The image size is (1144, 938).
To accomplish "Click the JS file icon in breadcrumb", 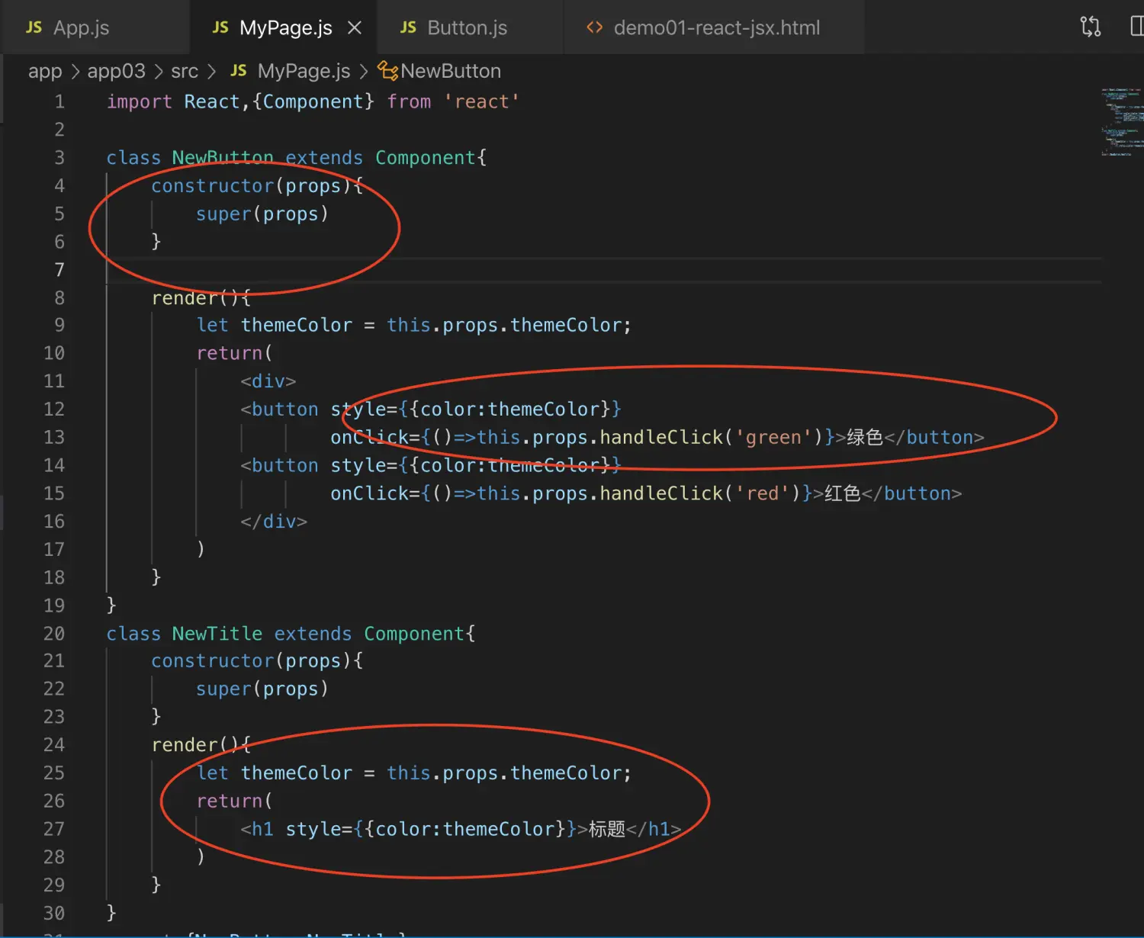I will point(239,70).
